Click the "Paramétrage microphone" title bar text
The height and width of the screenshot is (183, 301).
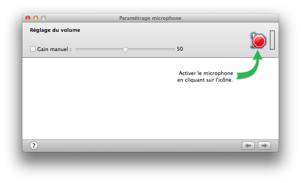(x=150, y=18)
